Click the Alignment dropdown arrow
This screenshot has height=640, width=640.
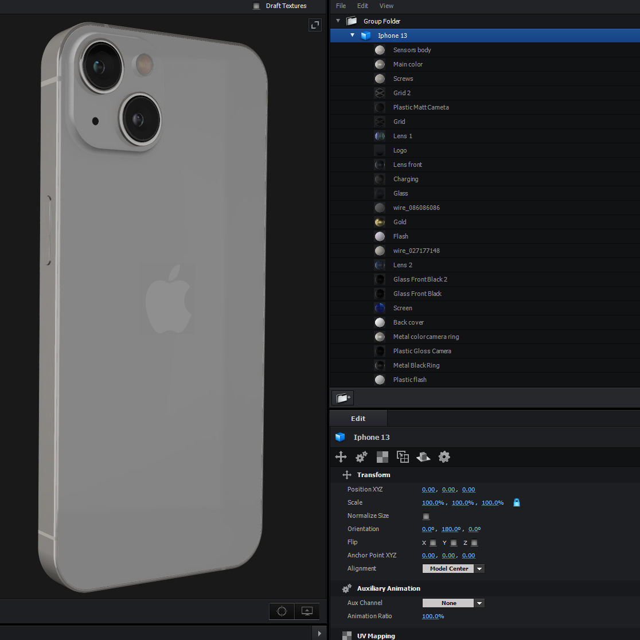(x=479, y=568)
